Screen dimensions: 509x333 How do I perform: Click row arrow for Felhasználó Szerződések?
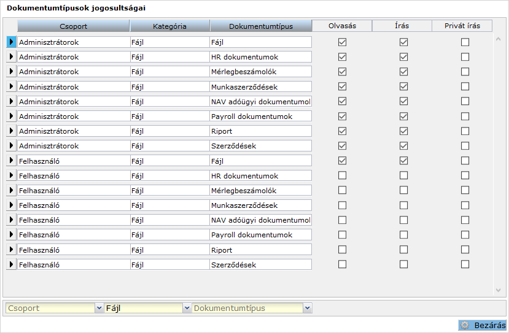tap(10, 265)
